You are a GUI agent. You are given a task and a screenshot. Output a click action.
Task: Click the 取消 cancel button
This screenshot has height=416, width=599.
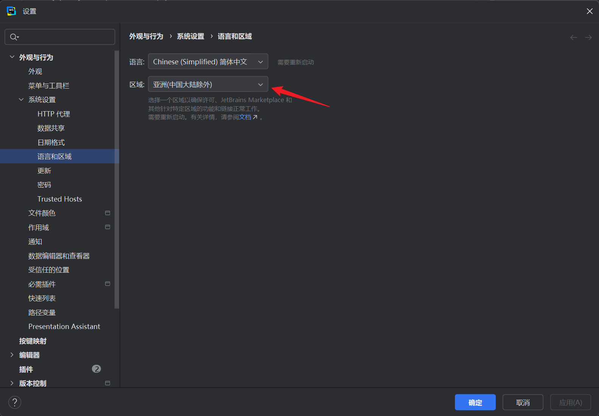(523, 402)
